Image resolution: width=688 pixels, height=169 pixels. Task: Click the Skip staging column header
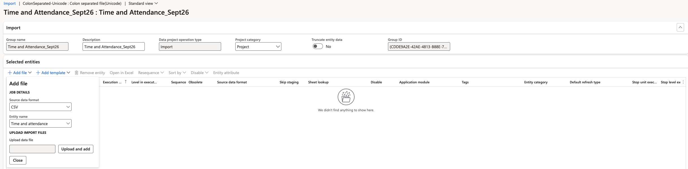click(289, 82)
